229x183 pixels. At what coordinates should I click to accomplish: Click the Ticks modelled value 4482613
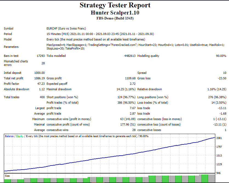point(130,56)
